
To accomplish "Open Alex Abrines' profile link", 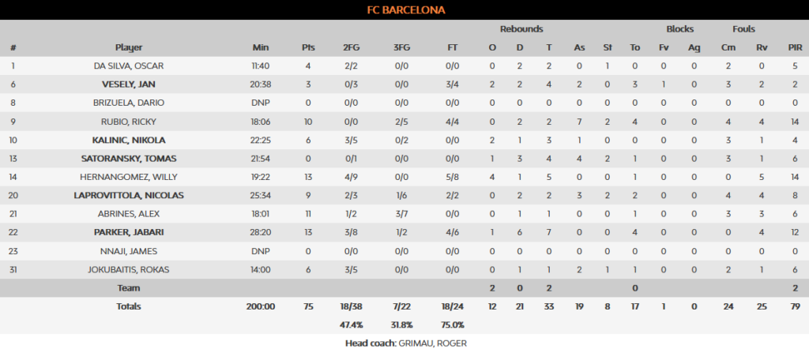I will [x=128, y=216].
